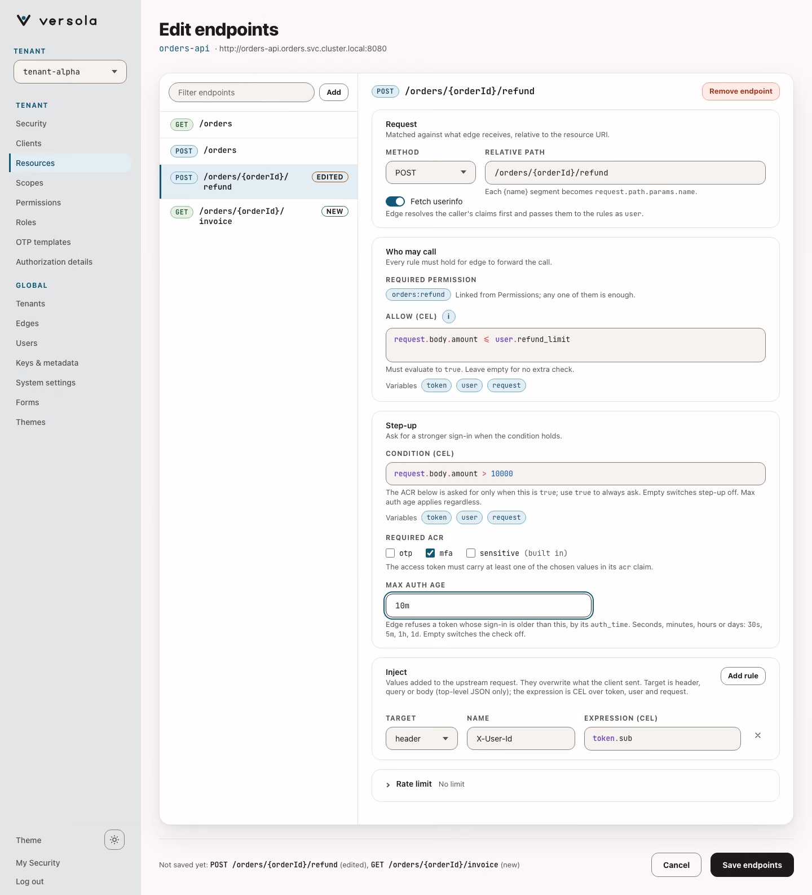The width and height of the screenshot is (812, 895).
Task: Select the POST /orders/{orderId}/refund endpoint
Action: tap(259, 182)
